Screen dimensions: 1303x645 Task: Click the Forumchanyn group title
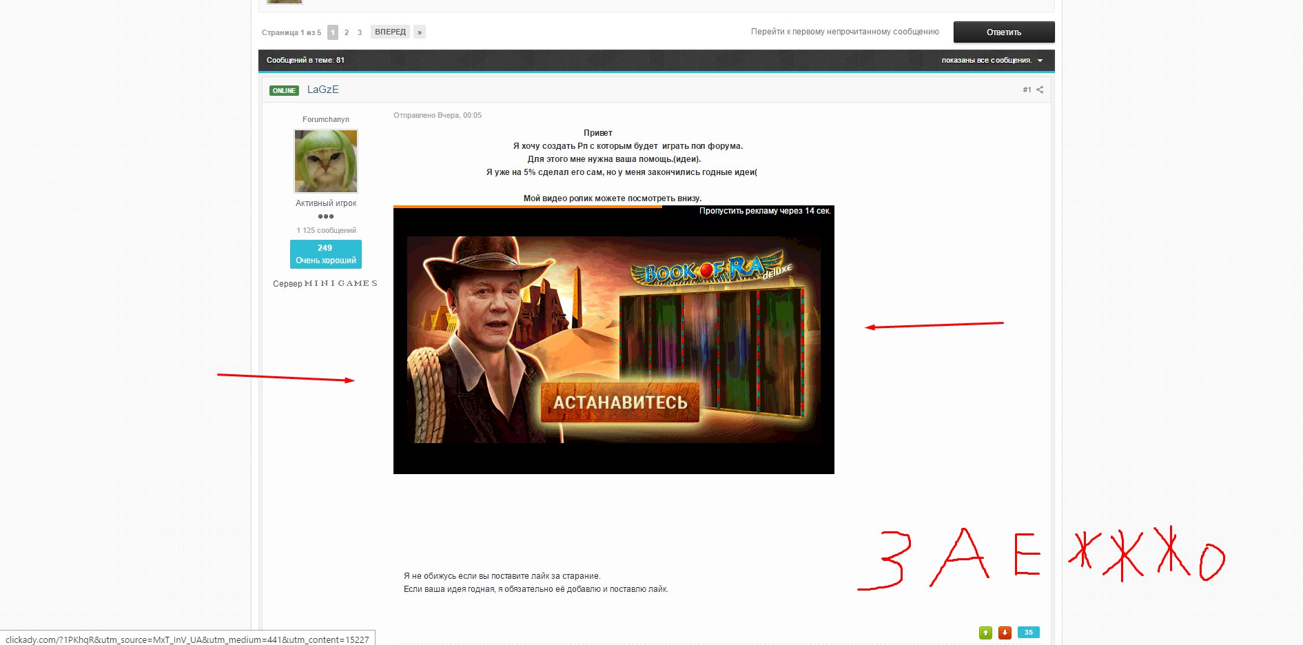(326, 119)
